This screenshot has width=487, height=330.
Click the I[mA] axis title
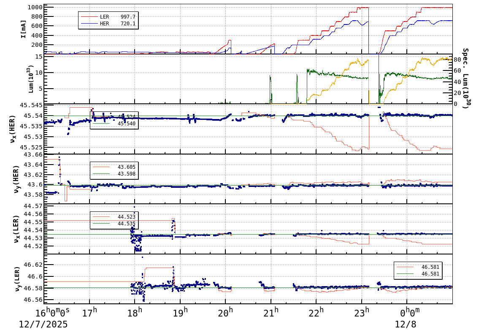(x=24, y=29)
